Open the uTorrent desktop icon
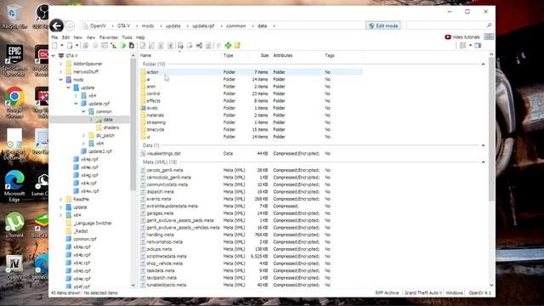The image size is (544, 306). [x=14, y=224]
